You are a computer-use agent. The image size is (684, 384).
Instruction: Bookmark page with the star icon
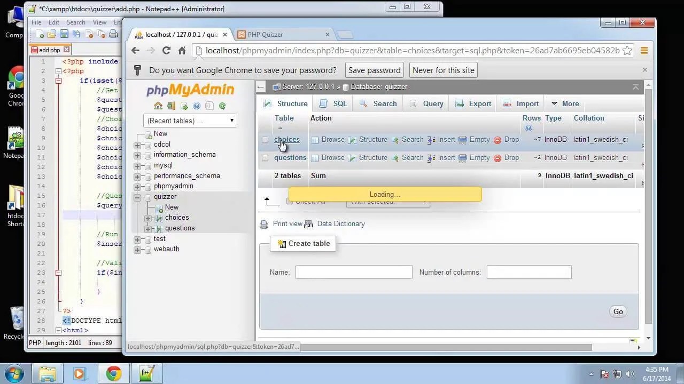tap(627, 51)
